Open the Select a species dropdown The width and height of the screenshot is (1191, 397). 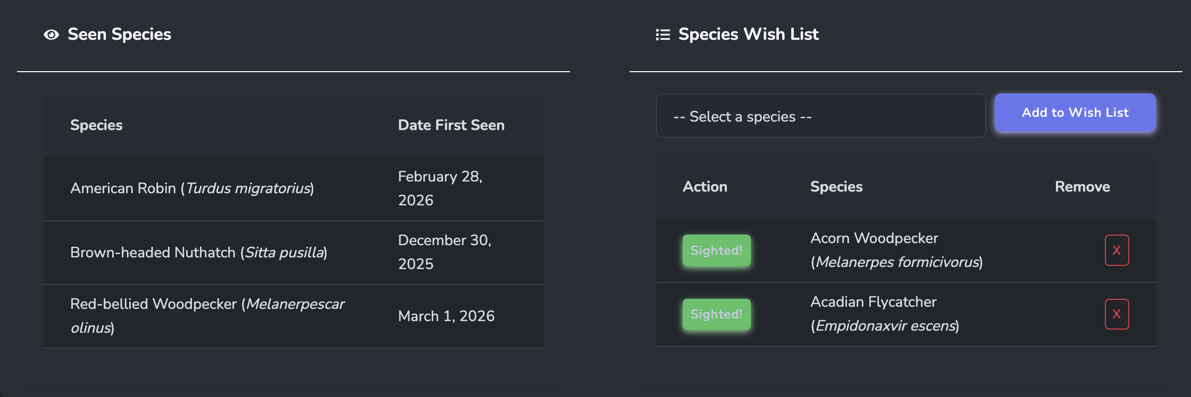[x=820, y=116]
